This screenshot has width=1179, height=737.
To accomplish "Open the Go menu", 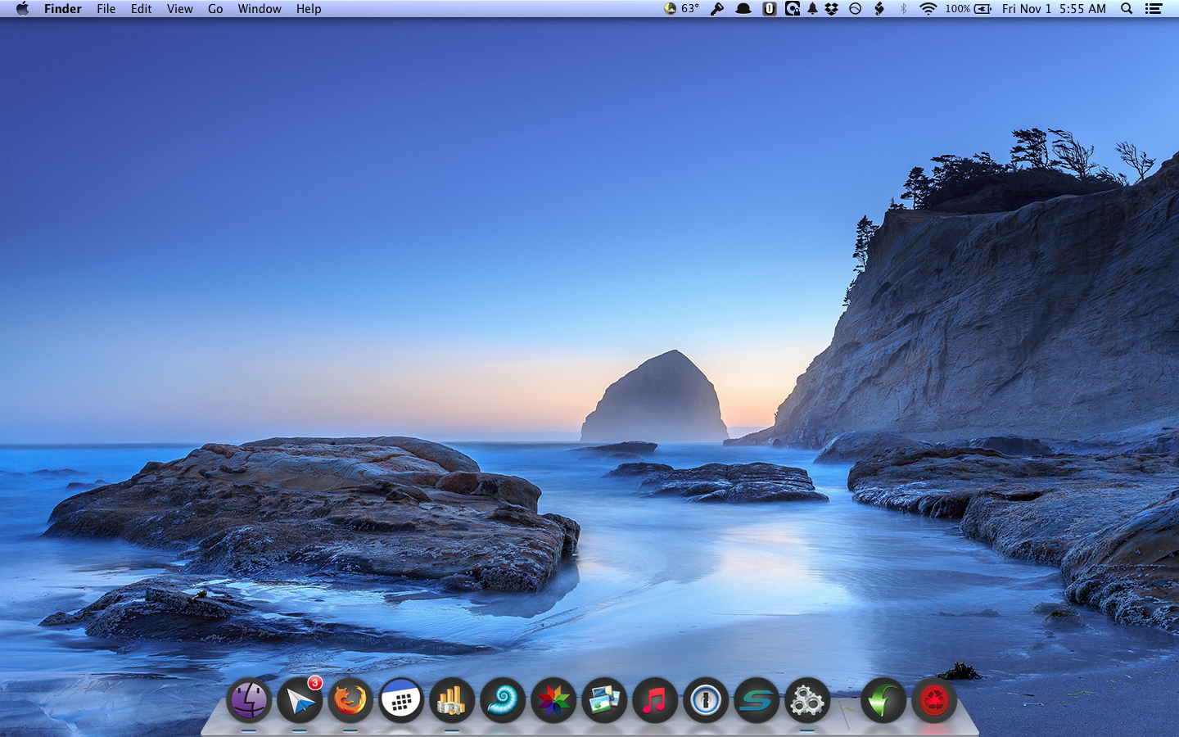I will [215, 9].
